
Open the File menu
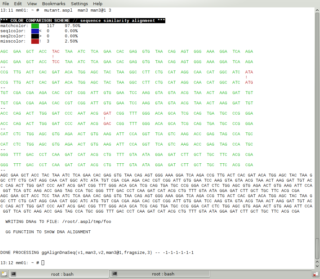6,4
